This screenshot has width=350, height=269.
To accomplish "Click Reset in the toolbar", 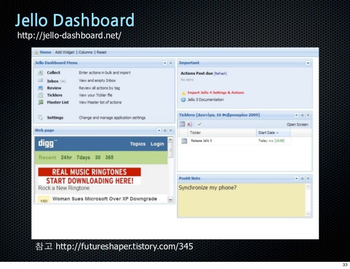I will pos(101,52).
